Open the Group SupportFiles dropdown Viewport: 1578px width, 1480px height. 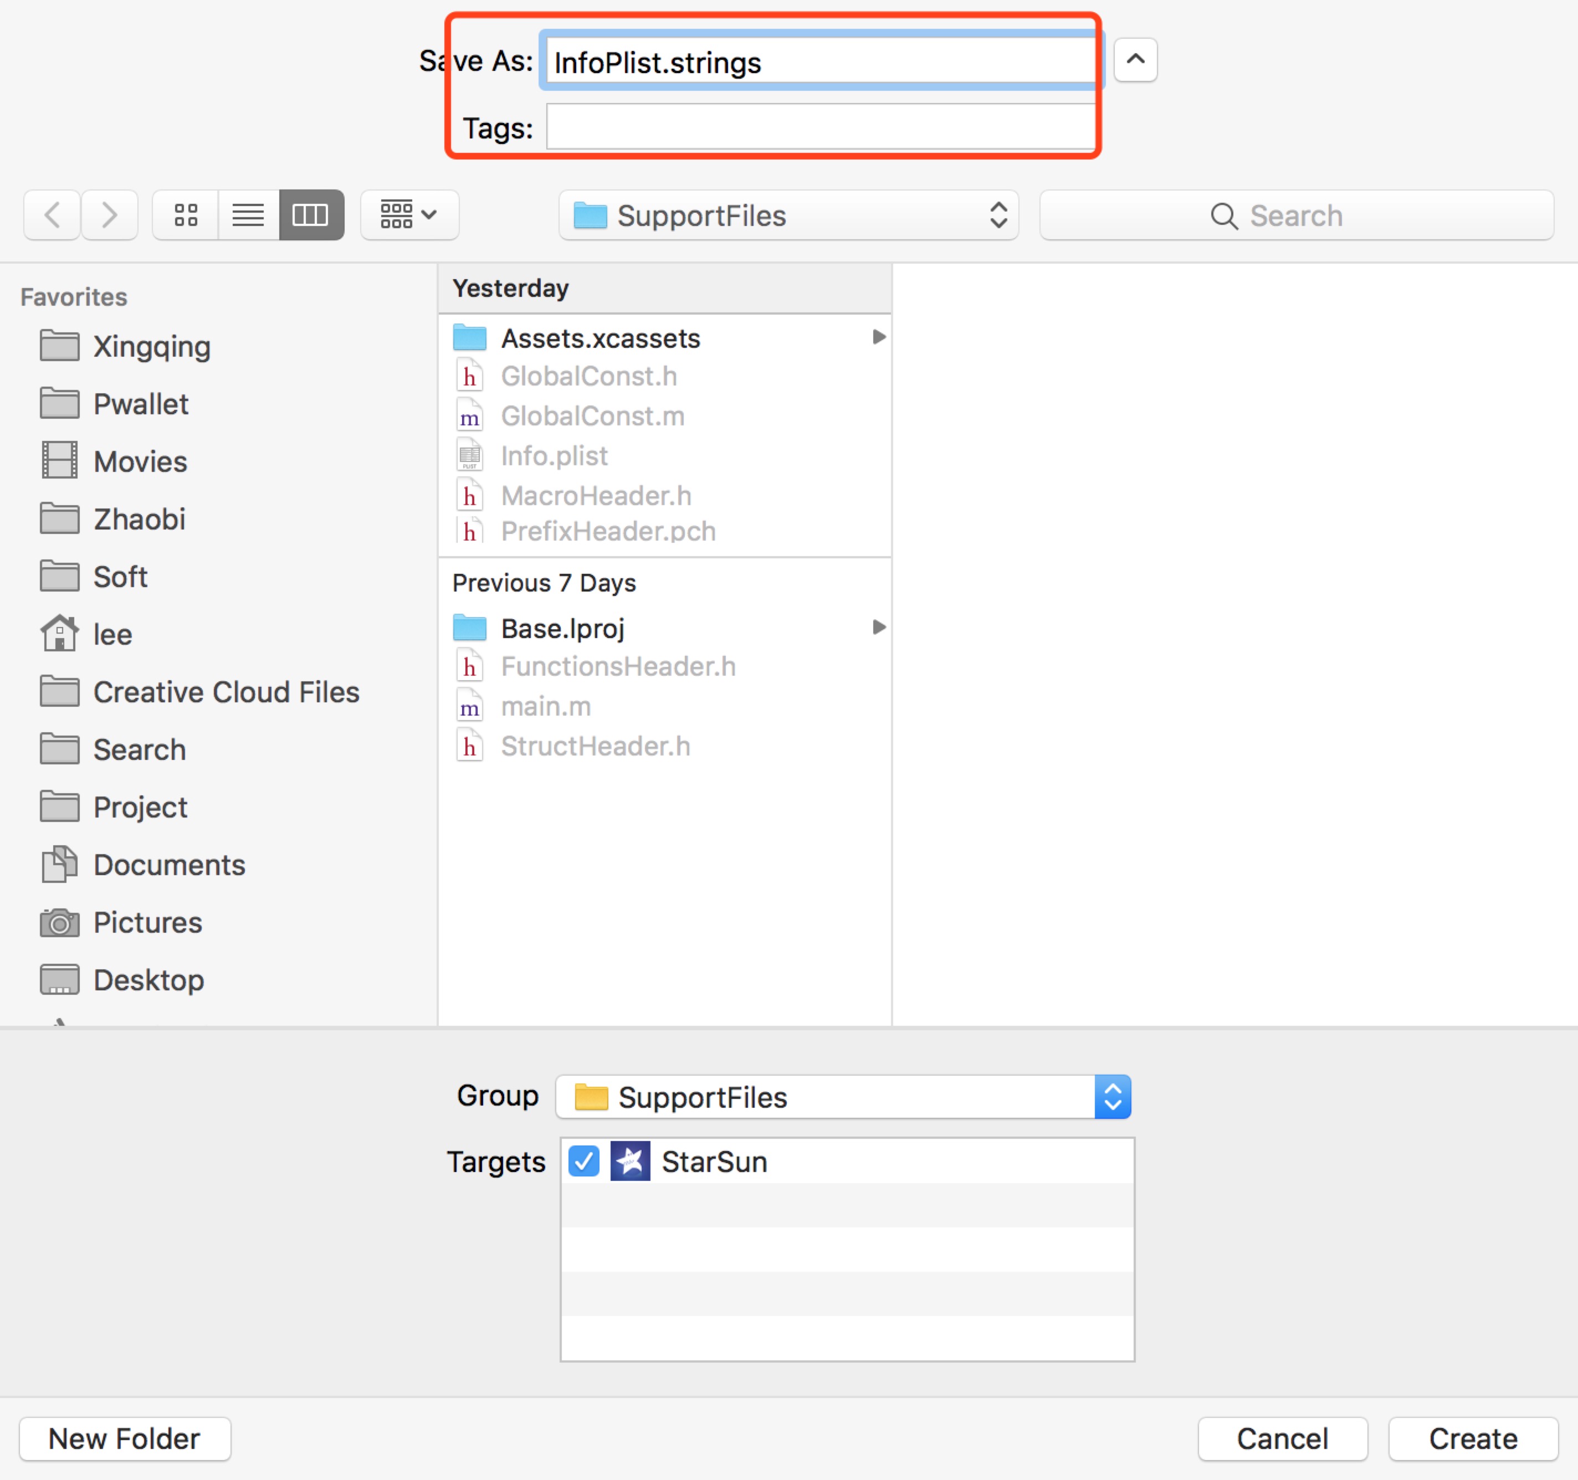pyautogui.click(x=843, y=1097)
